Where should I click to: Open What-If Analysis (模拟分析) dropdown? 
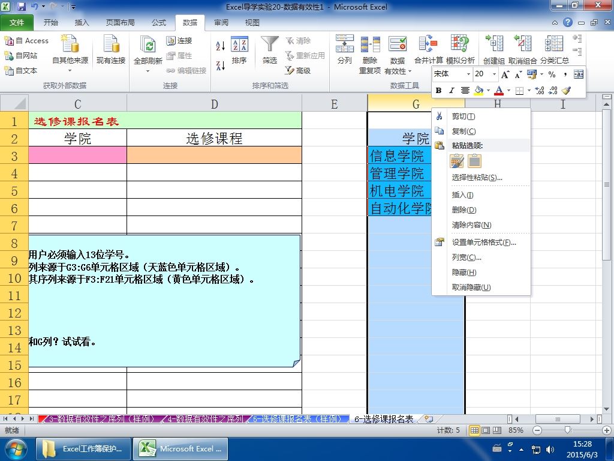[460, 49]
